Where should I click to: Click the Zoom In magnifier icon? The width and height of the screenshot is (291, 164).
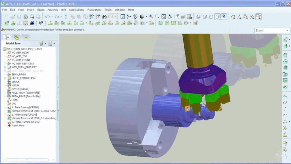click(x=151, y=17)
